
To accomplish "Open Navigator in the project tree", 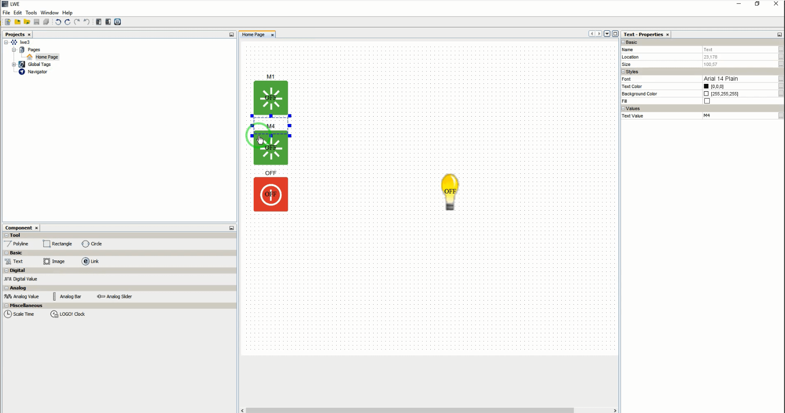I will click(37, 72).
